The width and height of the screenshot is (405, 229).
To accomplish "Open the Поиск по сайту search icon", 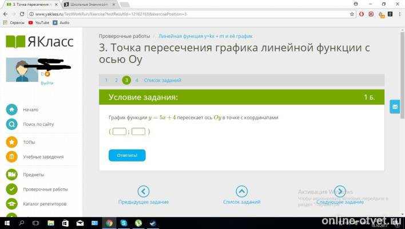I will coord(11,124).
